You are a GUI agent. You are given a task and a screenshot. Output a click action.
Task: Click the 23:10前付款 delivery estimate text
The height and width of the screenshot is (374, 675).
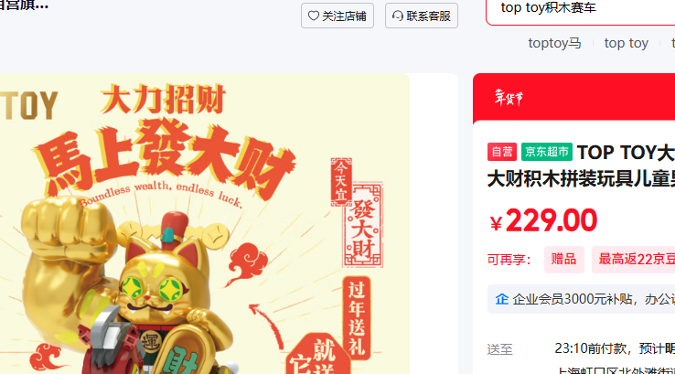point(615,348)
